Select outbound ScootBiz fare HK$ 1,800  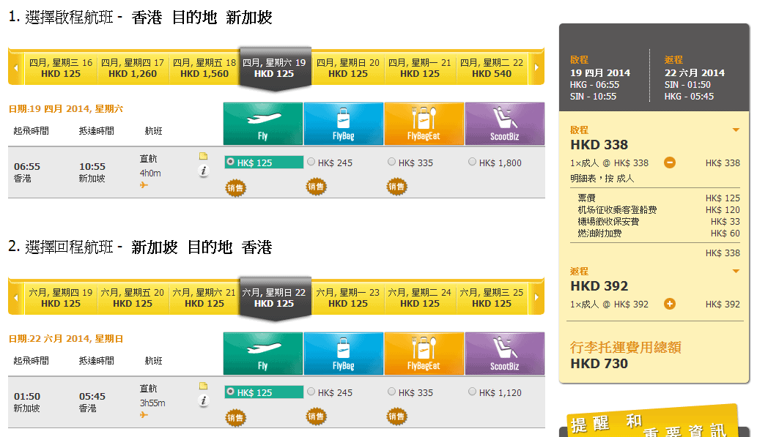[473, 162]
